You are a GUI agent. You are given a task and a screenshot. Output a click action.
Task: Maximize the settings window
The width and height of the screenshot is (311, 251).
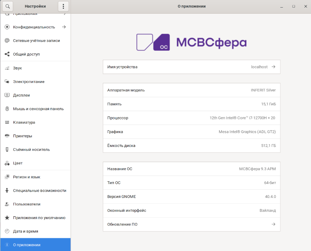(294, 6)
